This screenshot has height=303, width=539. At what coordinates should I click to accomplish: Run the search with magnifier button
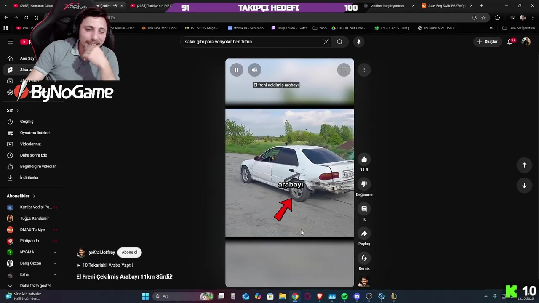[x=339, y=42]
